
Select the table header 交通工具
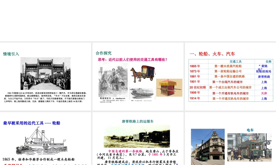[x=235, y=62]
